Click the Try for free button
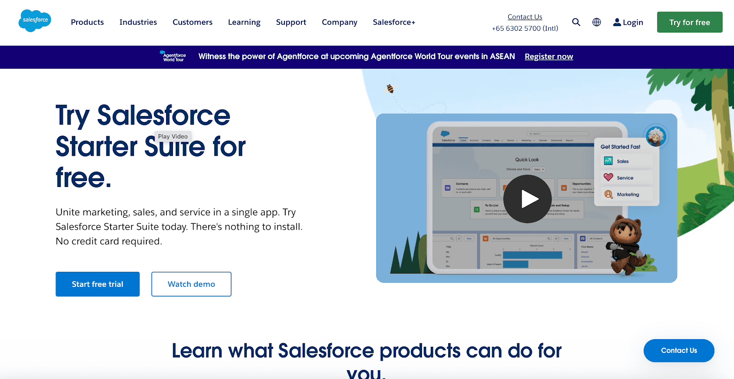The width and height of the screenshot is (734, 379). coord(690,22)
